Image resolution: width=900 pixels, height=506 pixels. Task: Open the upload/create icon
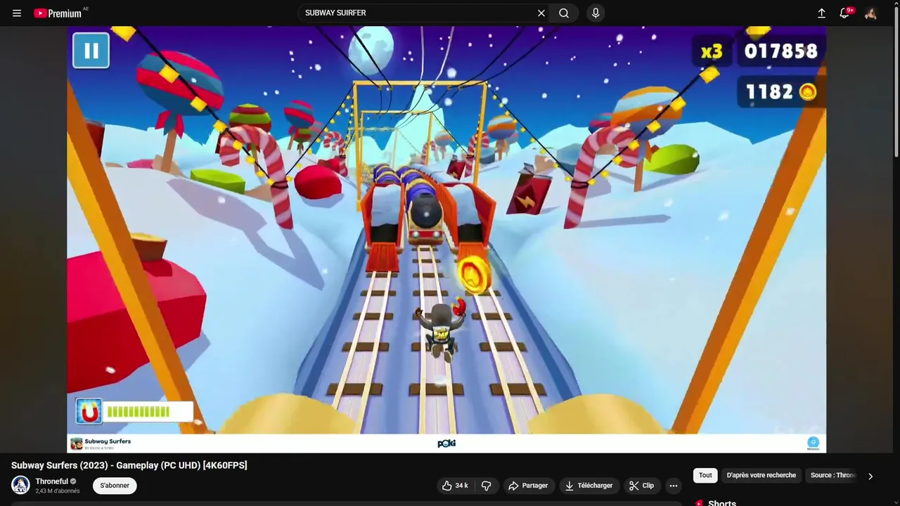click(x=821, y=13)
